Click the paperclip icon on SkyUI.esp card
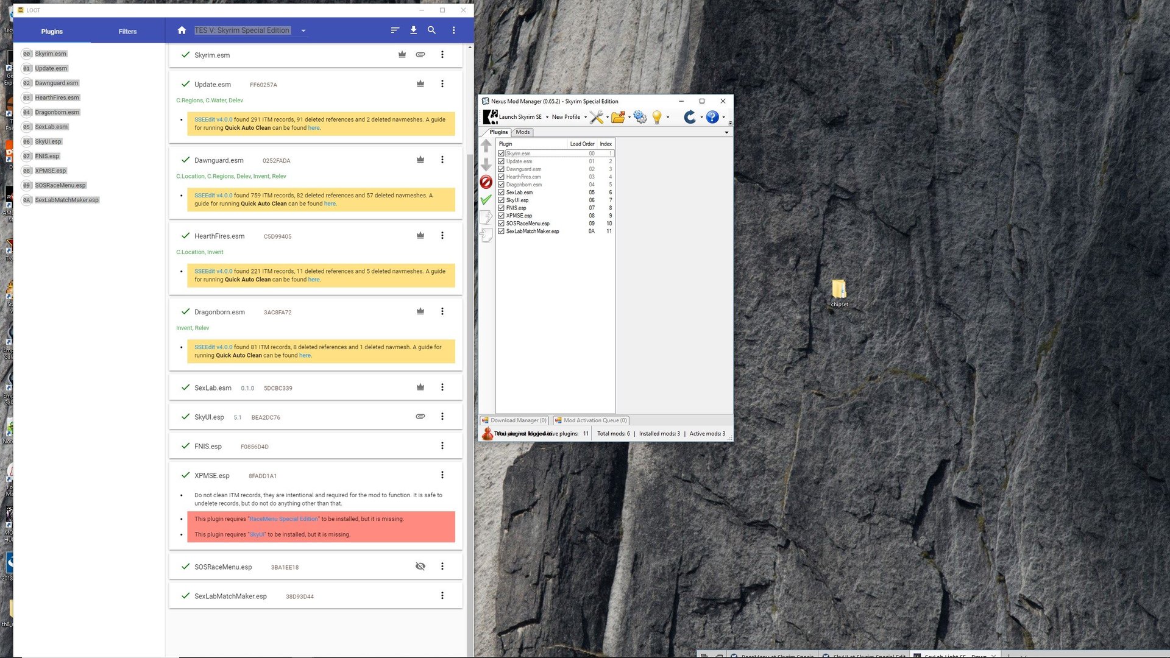This screenshot has height=658, width=1170. [420, 417]
